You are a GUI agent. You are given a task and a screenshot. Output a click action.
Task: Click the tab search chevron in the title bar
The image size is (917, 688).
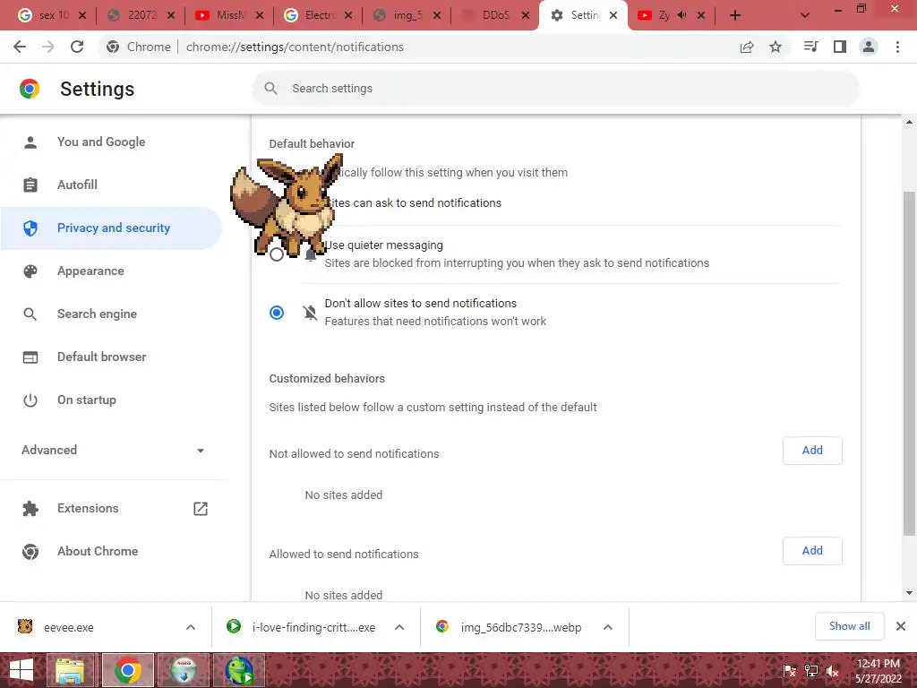(x=805, y=15)
